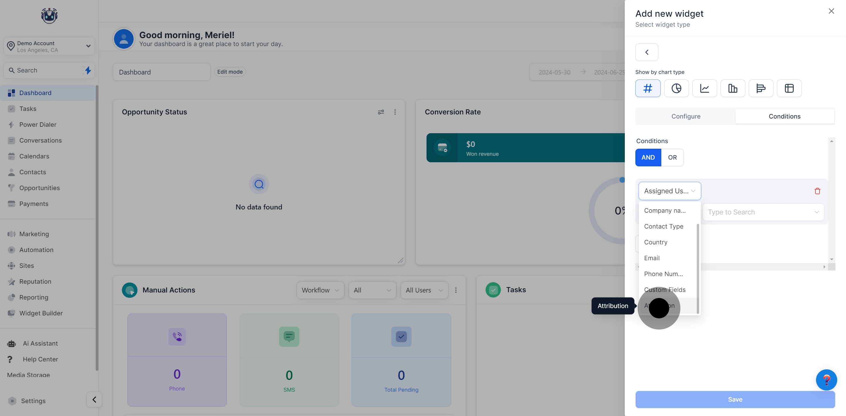Expand Demo Account location switcher
The width and height of the screenshot is (846, 416).
tap(49, 46)
